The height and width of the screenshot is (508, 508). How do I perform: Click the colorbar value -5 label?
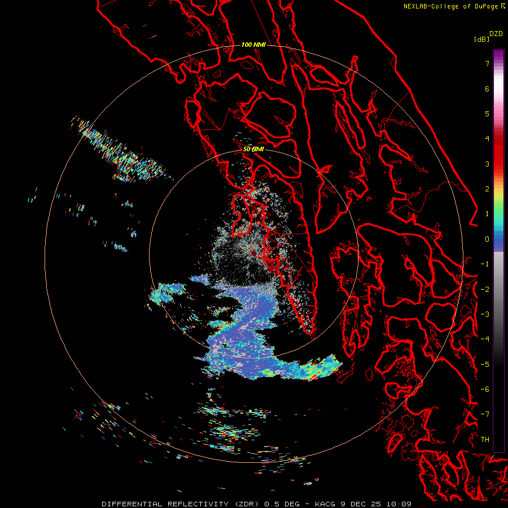click(485, 364)
